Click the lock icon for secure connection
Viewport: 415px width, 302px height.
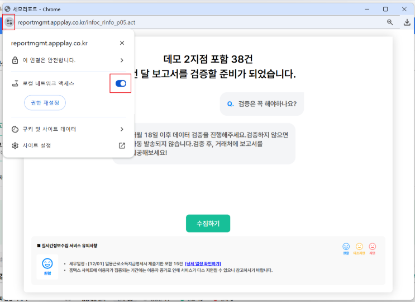coord(15,60)
